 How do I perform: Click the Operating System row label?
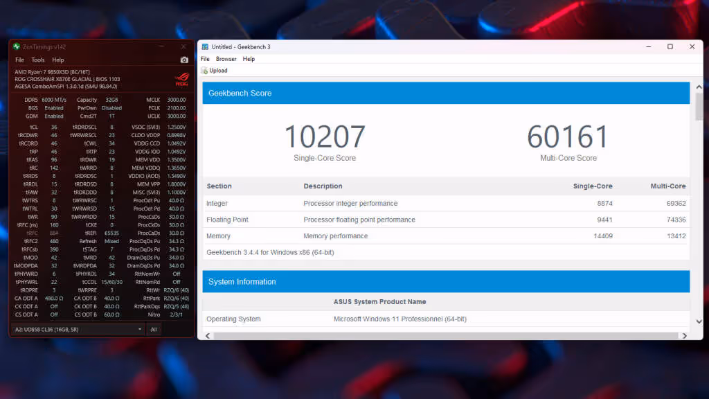tap(233, 319)
